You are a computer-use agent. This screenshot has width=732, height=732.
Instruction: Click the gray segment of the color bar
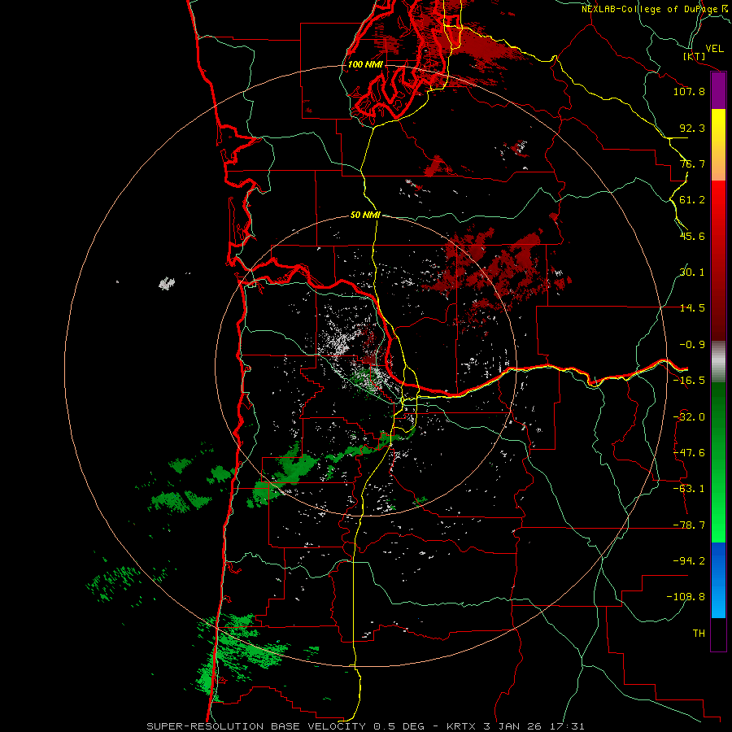(718, 361)
